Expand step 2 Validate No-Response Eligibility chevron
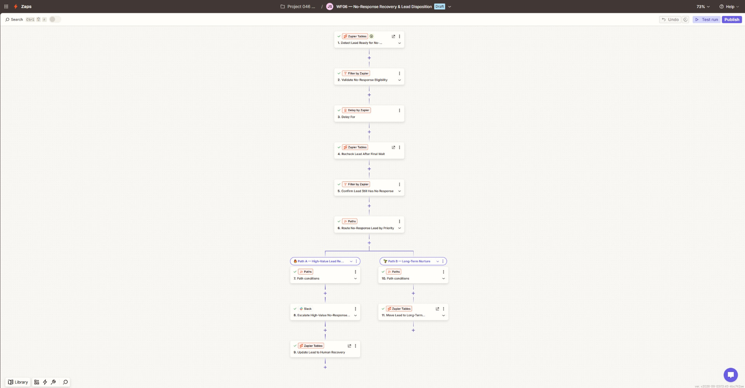 [x=399, y=80]
